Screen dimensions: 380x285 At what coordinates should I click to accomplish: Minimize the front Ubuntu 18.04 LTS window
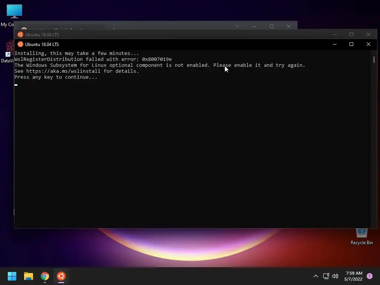[x=335, y=45]
